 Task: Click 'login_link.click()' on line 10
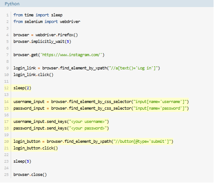pos(33,75)
